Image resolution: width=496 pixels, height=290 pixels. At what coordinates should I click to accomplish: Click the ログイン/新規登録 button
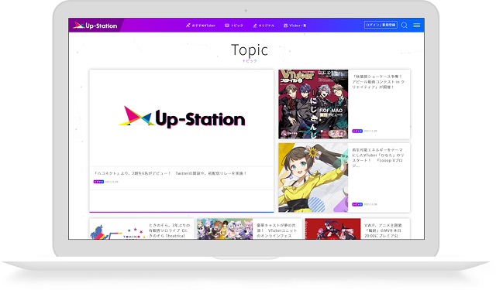point(381,25)
